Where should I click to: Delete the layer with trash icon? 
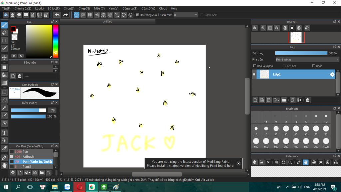point(307,100)
